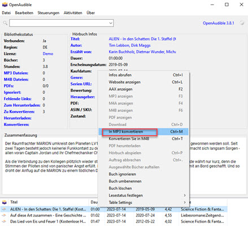The height and width of the screenshot is (226, 248).
Task: Click the Fehlende Links link
Action: point(18,99)
